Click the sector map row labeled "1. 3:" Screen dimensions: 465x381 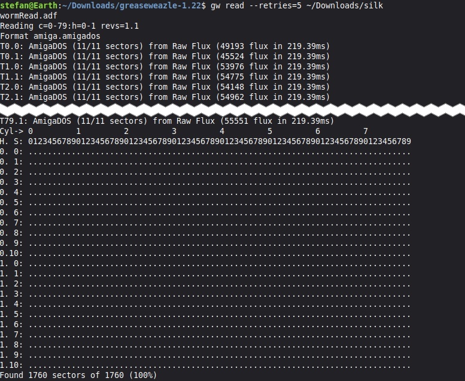(x=205, y=294)
